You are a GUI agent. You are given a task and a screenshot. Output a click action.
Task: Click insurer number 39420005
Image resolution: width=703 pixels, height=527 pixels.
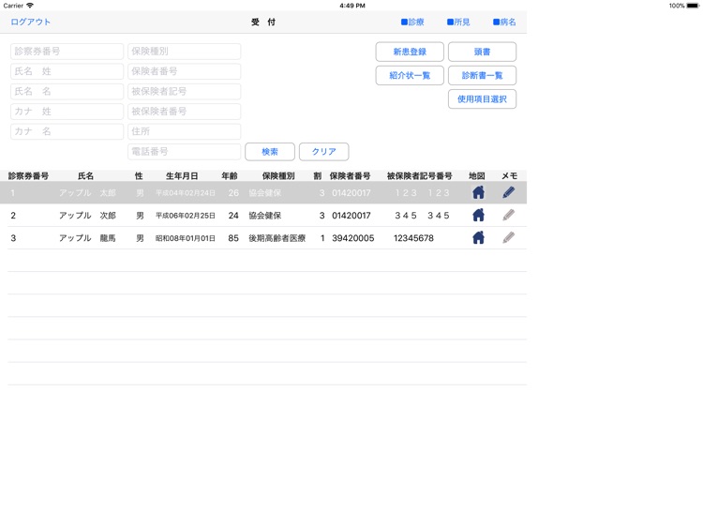coord(352,238)
